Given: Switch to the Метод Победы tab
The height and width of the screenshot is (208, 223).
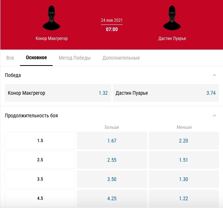Looking at the screenshot, I should (x=75, y=58).
